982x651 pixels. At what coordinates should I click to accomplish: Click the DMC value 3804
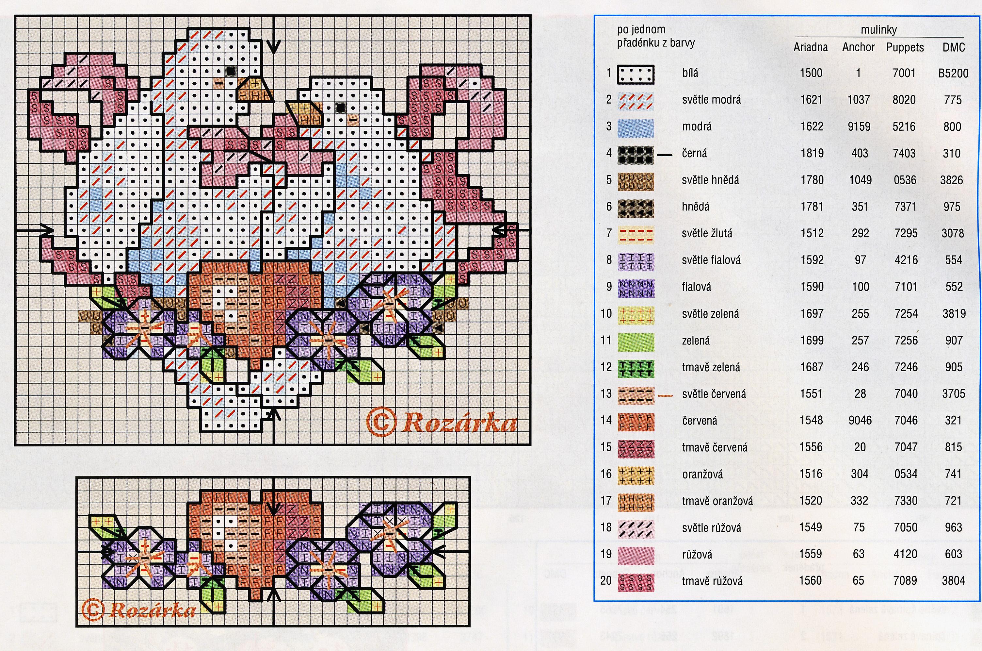point(953,581)
